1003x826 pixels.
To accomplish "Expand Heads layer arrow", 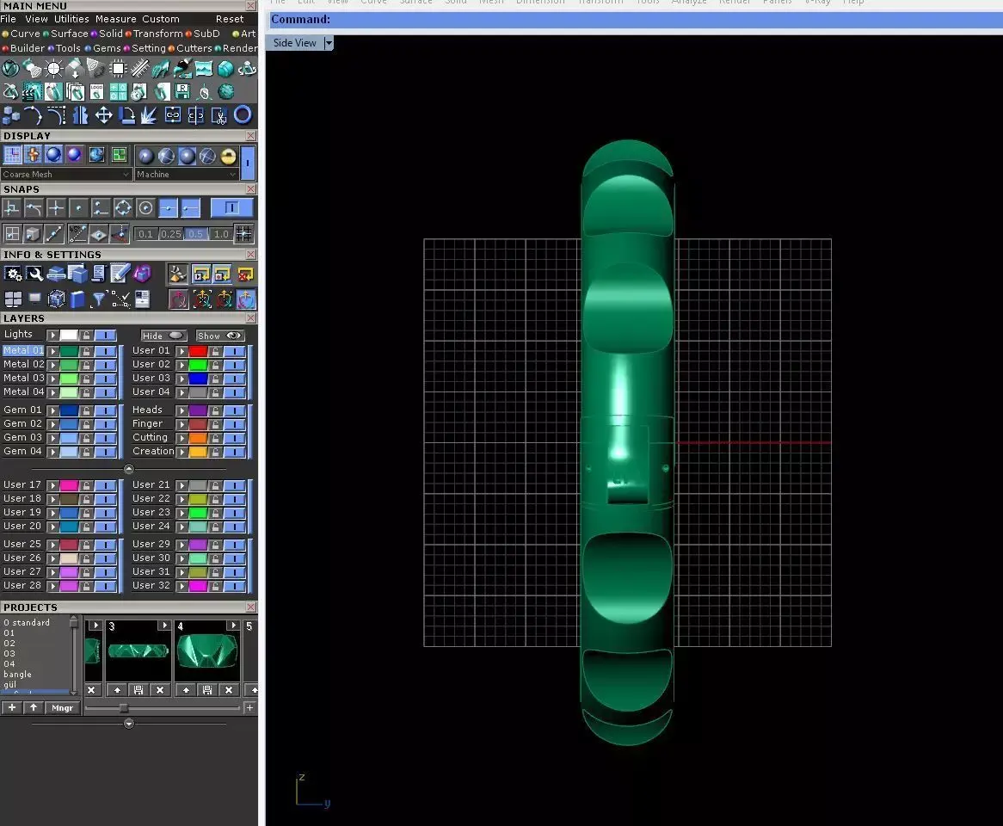I will tap(182, 410).
